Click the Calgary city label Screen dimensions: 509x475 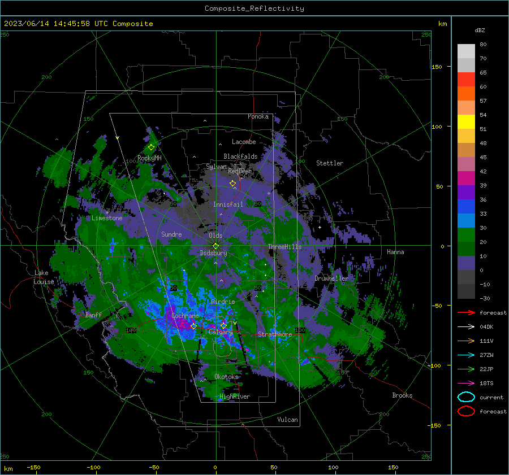[x=221, y=332]
